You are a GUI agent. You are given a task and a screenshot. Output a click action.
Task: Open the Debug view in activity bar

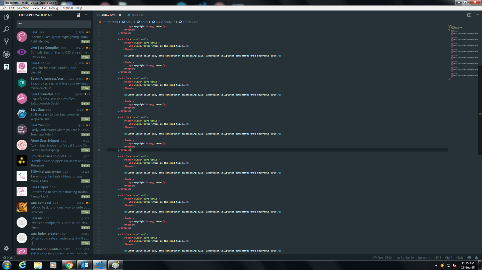[6, 54]
